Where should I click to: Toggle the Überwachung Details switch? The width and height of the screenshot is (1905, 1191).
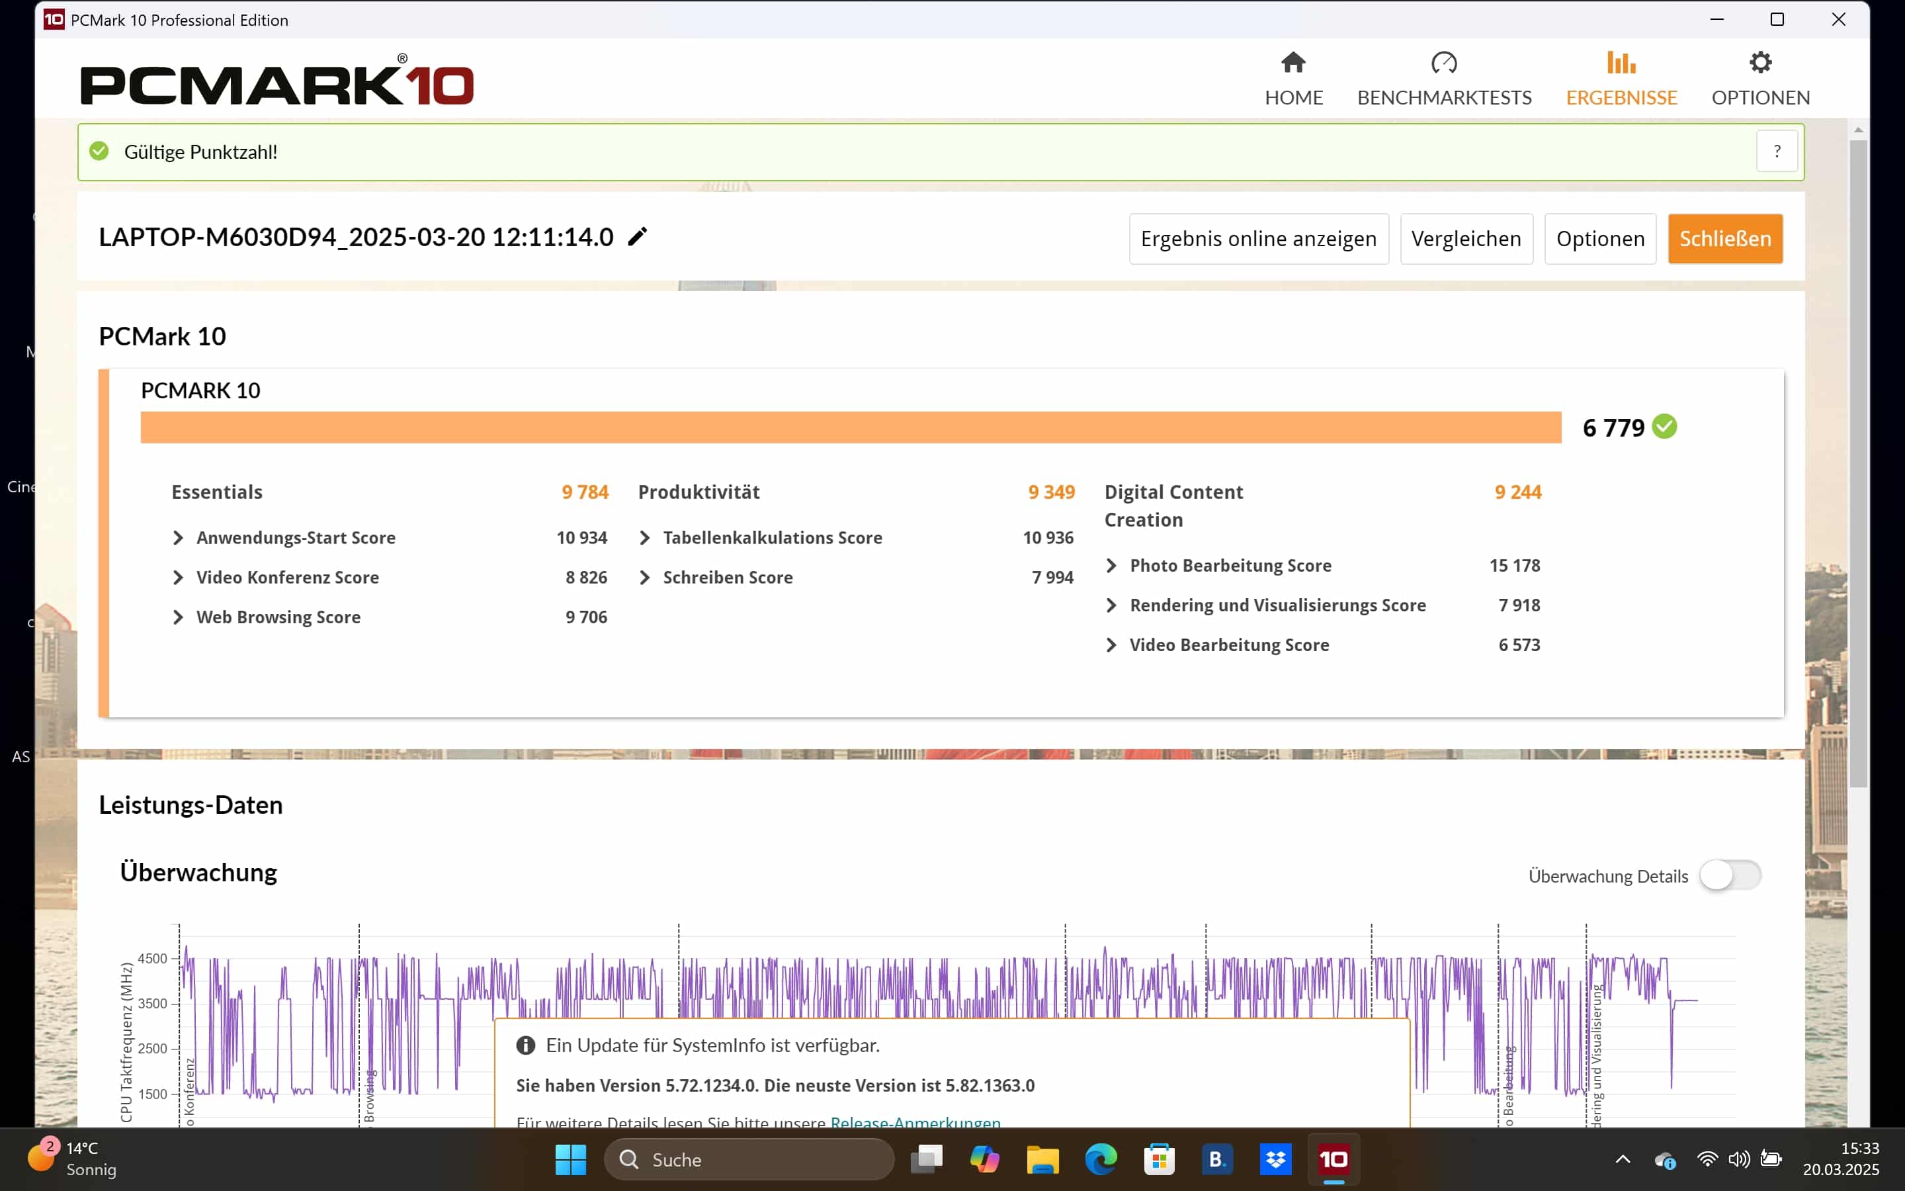[1730, 875]
